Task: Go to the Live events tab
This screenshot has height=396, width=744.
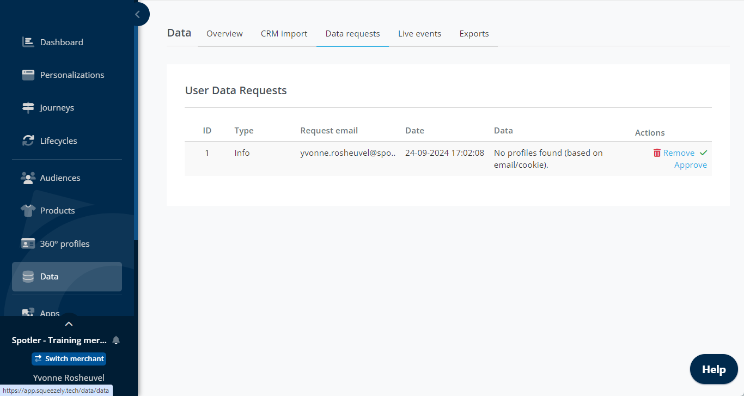Action: [x=419, y=34]
